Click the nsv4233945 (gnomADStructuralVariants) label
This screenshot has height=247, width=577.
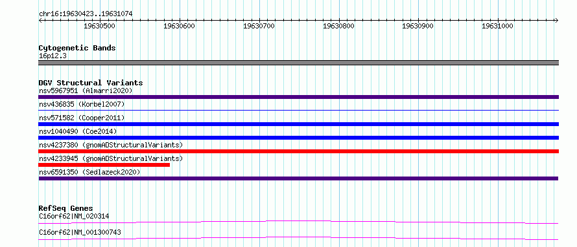coord(111,158)
